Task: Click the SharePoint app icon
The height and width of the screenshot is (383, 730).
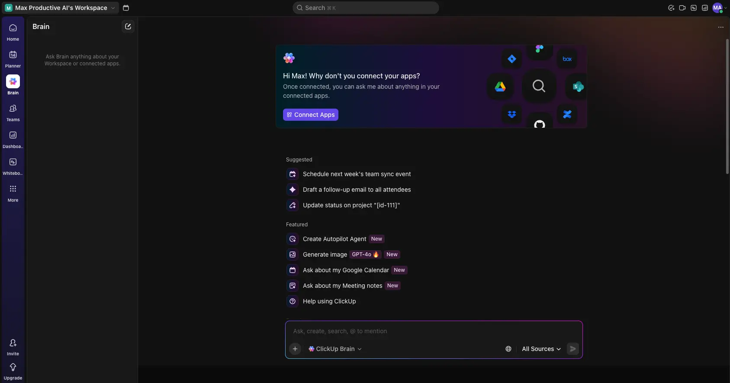Action: 577,87
